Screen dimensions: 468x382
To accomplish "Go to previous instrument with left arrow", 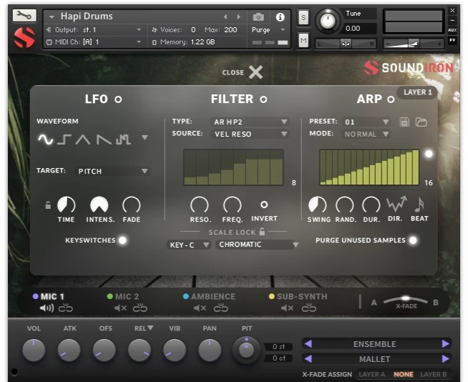I will (x=225, y=16).
